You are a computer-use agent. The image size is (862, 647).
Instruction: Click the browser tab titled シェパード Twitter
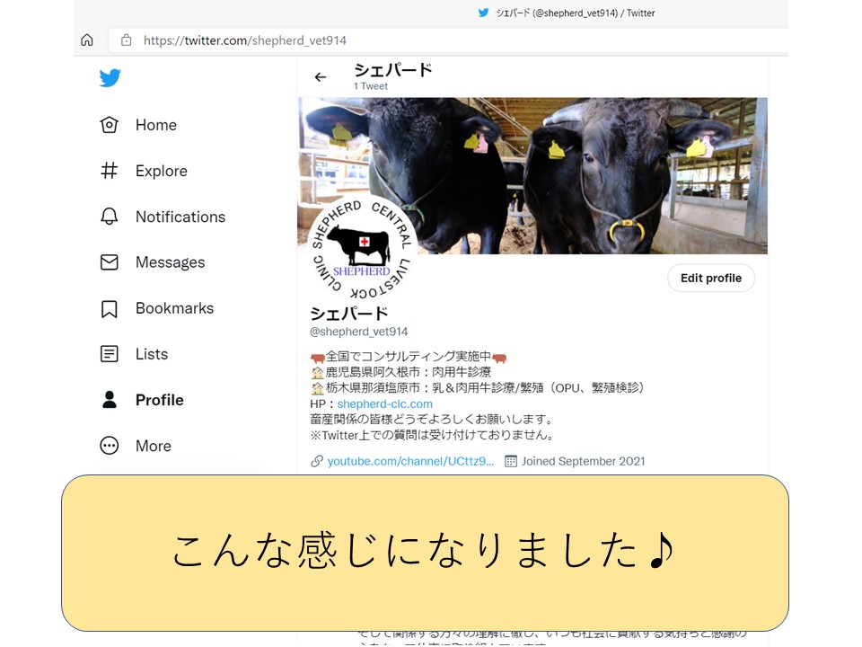point(567,13)
